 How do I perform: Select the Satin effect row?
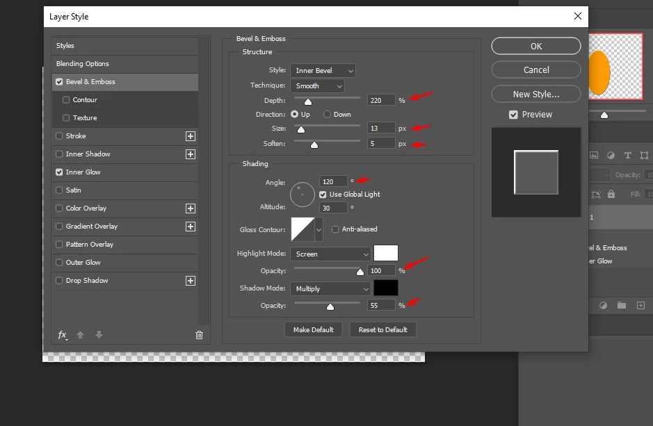point(125,190)
